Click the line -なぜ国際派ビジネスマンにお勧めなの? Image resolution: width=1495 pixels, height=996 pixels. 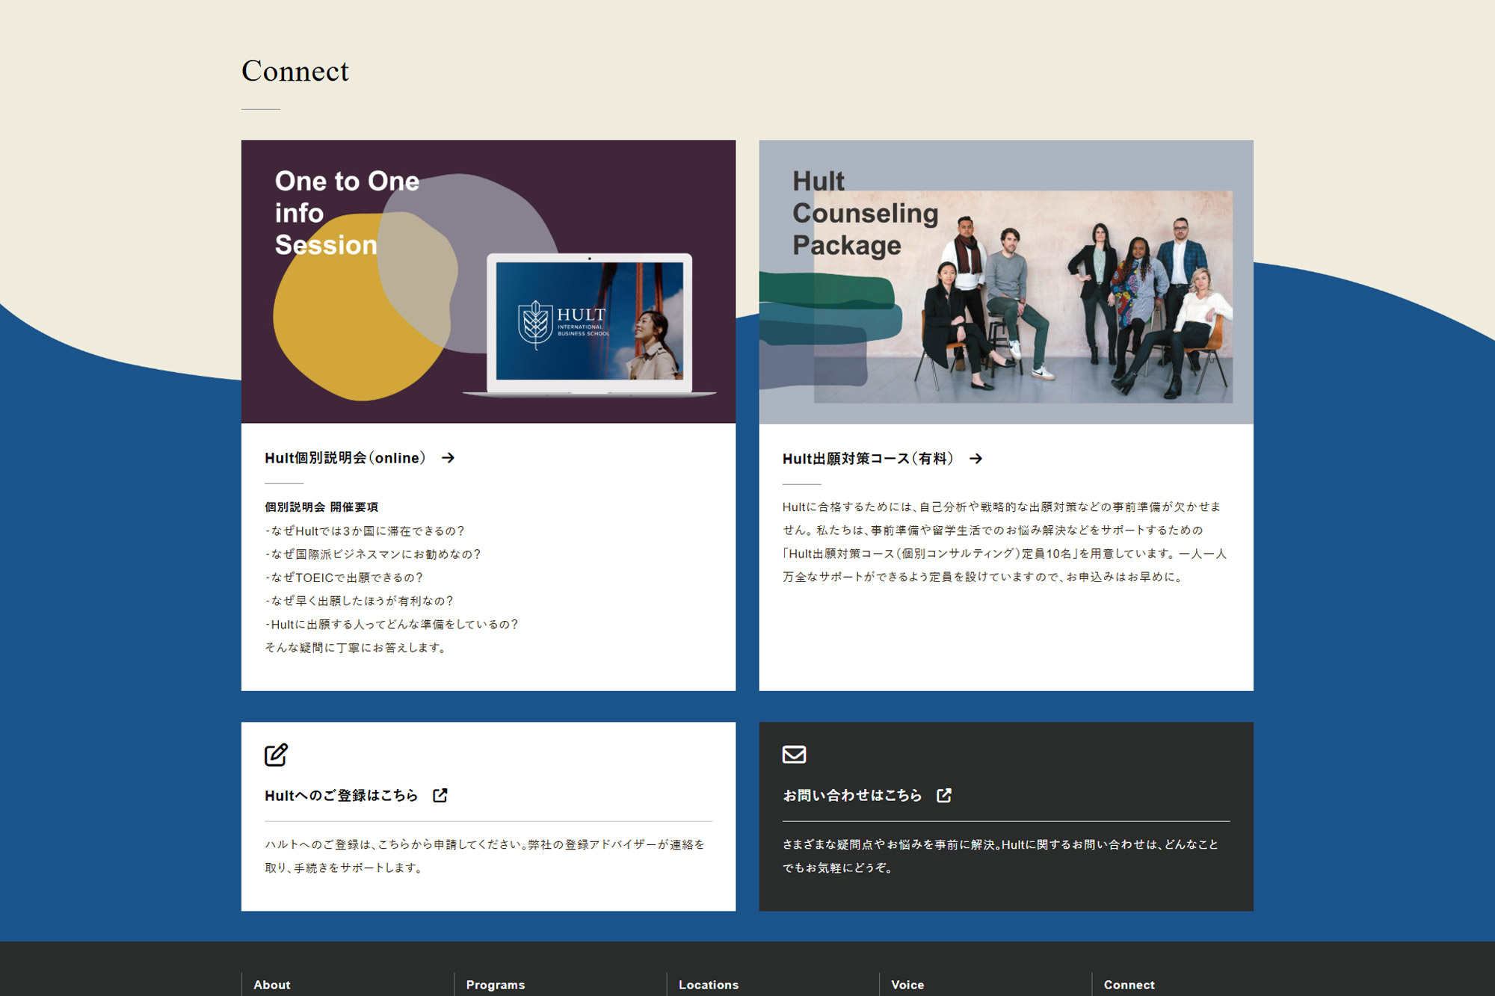373,554
